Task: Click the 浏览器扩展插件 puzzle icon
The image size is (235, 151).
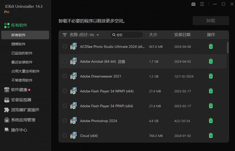Action: pyautogui.click(x=7, y=110)
